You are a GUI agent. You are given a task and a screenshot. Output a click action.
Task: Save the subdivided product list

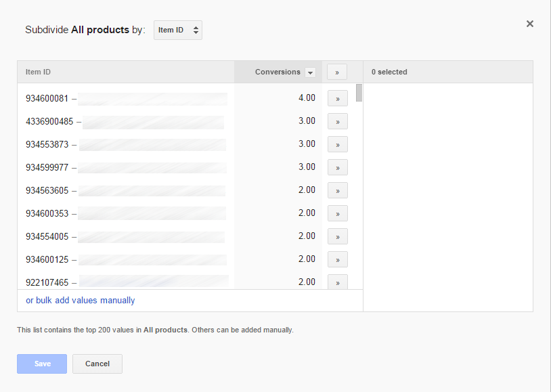(x=41, y=364)
